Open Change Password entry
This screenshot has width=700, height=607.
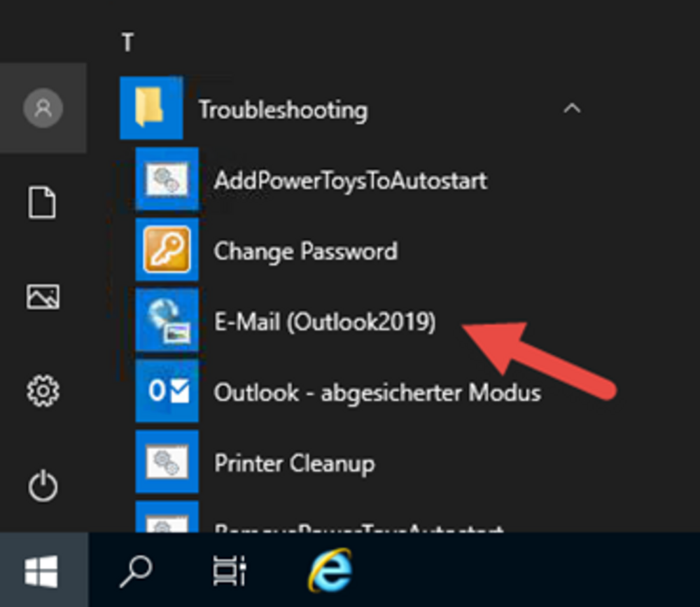coord(305,251)
